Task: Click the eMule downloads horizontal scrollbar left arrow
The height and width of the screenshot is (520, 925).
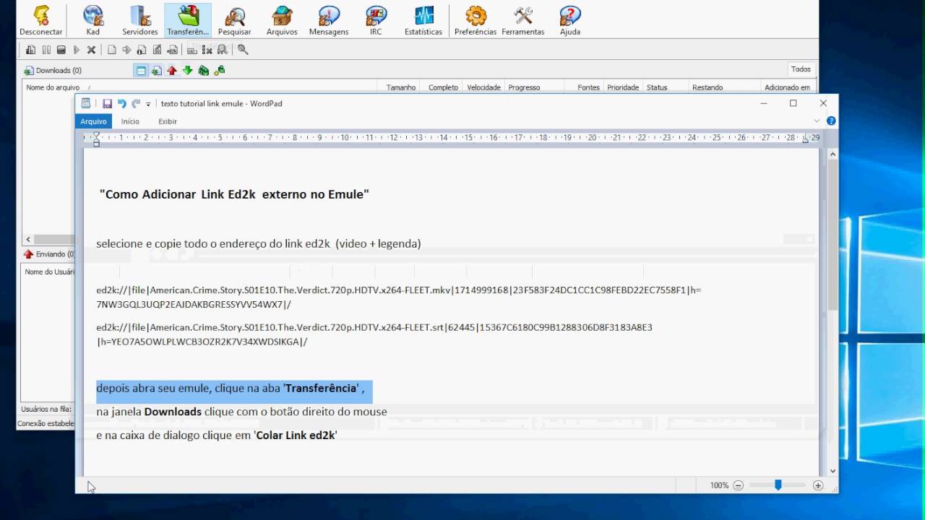Action: (28, 239)
